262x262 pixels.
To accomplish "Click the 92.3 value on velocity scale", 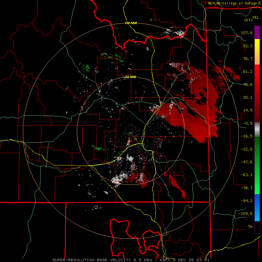I will click(248, 46).
